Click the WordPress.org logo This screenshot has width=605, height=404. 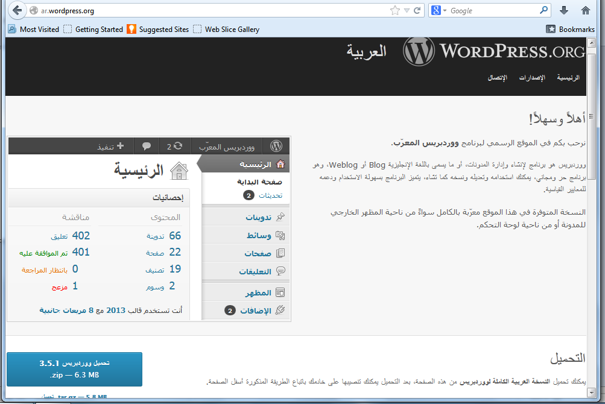(494, 51)
